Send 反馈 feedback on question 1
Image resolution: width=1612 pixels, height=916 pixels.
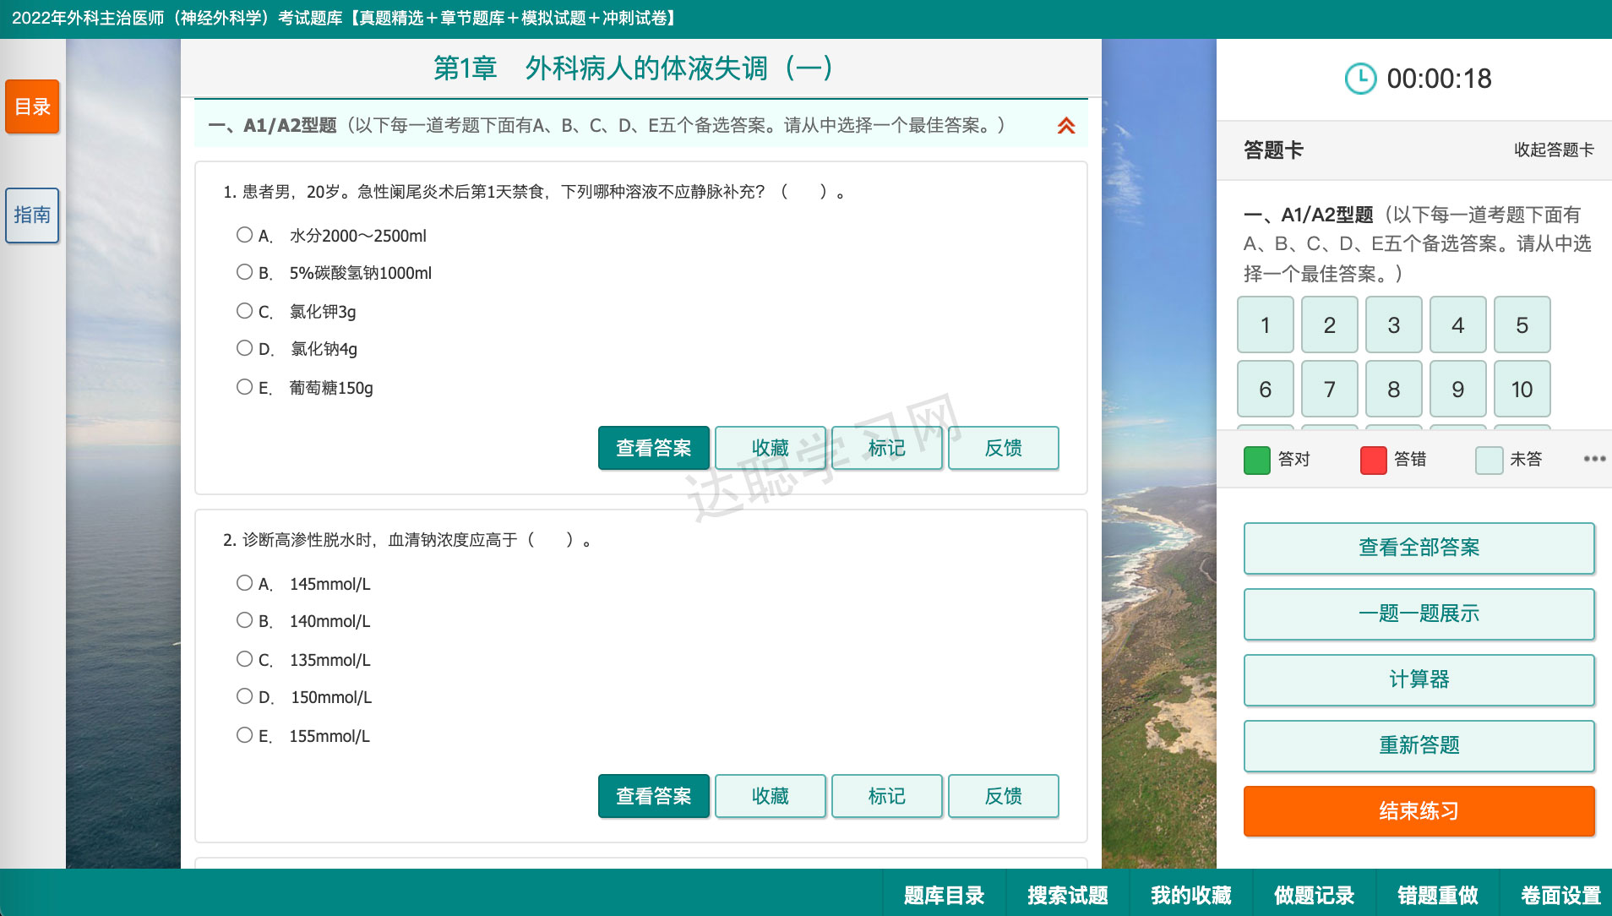click(x=1004, y=448)
